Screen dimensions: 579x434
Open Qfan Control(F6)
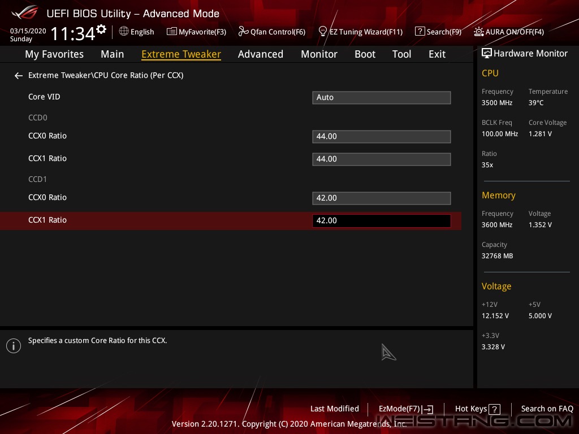272,32
